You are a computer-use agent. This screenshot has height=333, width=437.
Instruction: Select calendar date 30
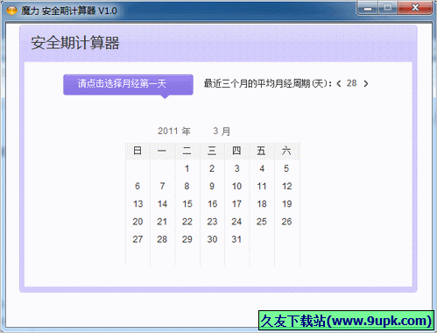tap(212, 239)
